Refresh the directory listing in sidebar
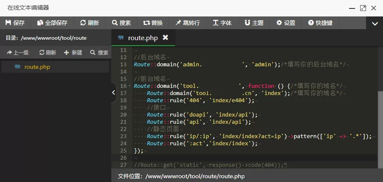Viewport: 383px width, 182px height. pos(48,53)
